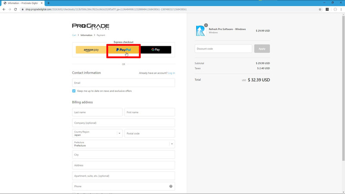Go back using the browser back arrow
The height and width of the screenshot is (194, 345).
4,9
